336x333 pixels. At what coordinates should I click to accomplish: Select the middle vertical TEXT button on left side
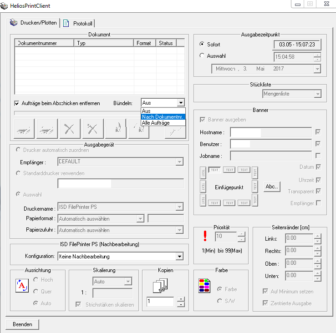pos(203,187)
